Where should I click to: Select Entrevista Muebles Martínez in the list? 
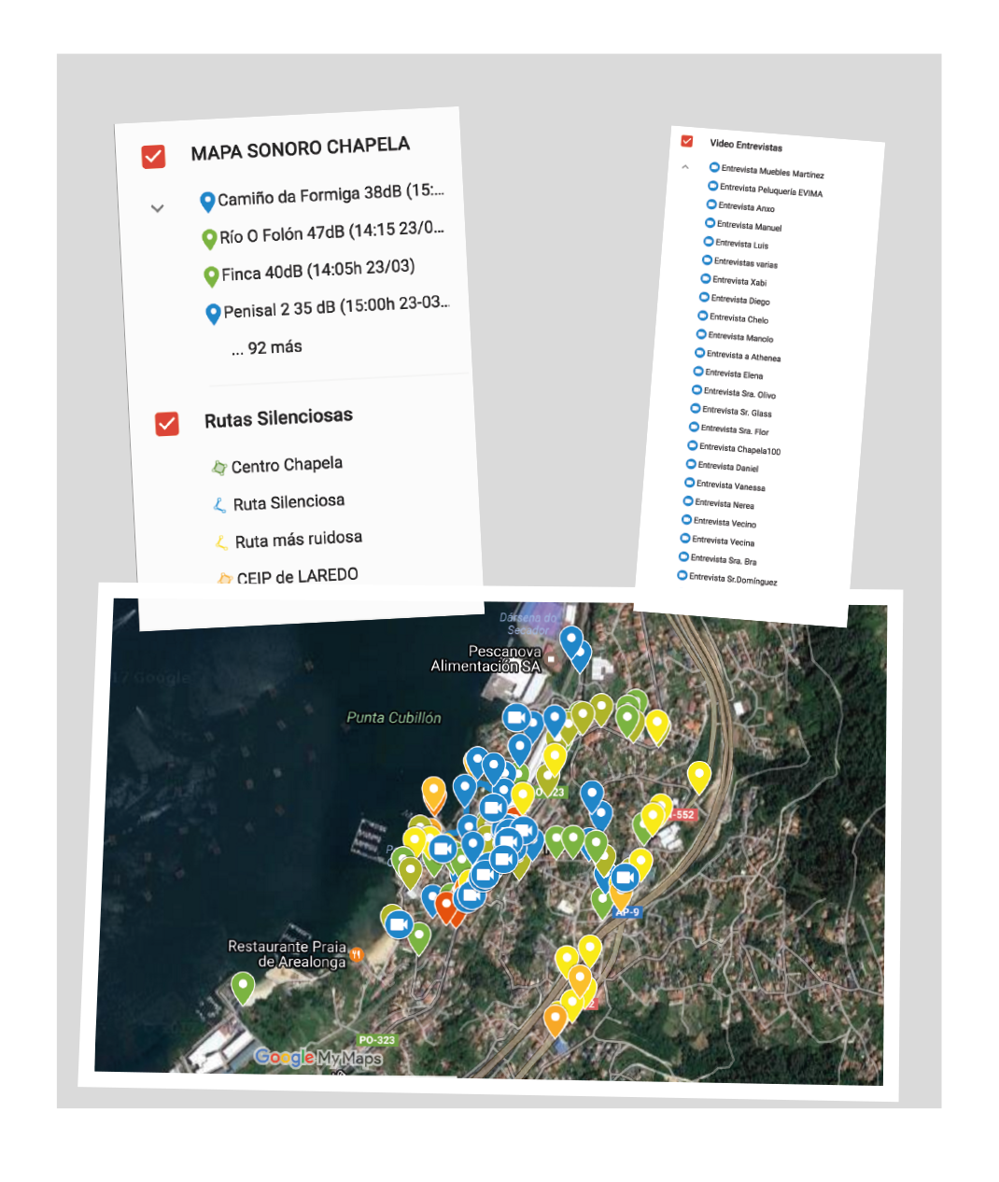pos(771,172)
